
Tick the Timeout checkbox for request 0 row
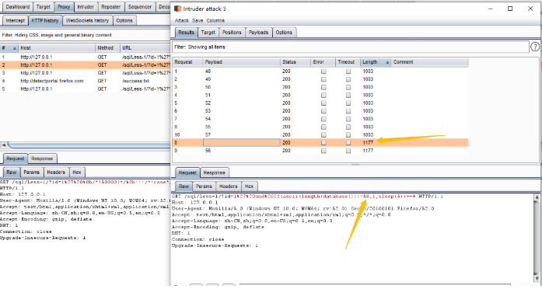point(348,143)
